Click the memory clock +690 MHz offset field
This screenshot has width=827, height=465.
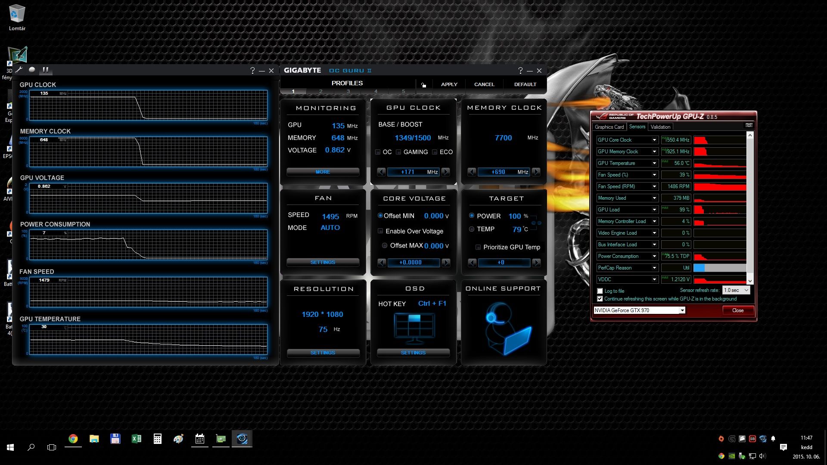[x=504, y=172]
